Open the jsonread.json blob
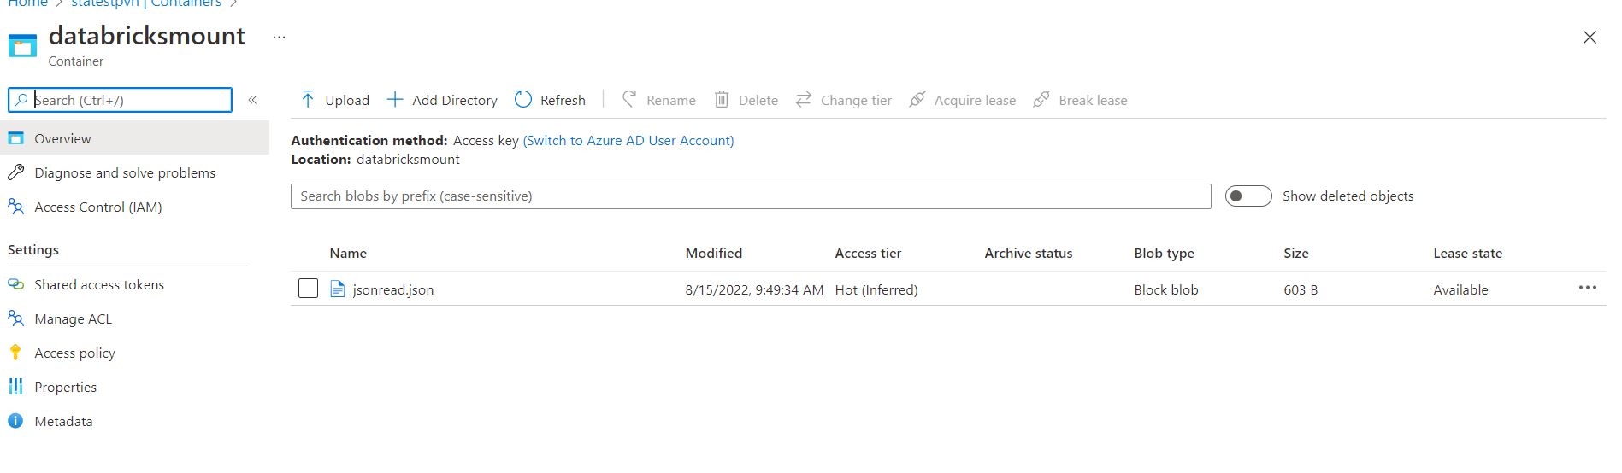1622x473 pixels. (392, 289)
